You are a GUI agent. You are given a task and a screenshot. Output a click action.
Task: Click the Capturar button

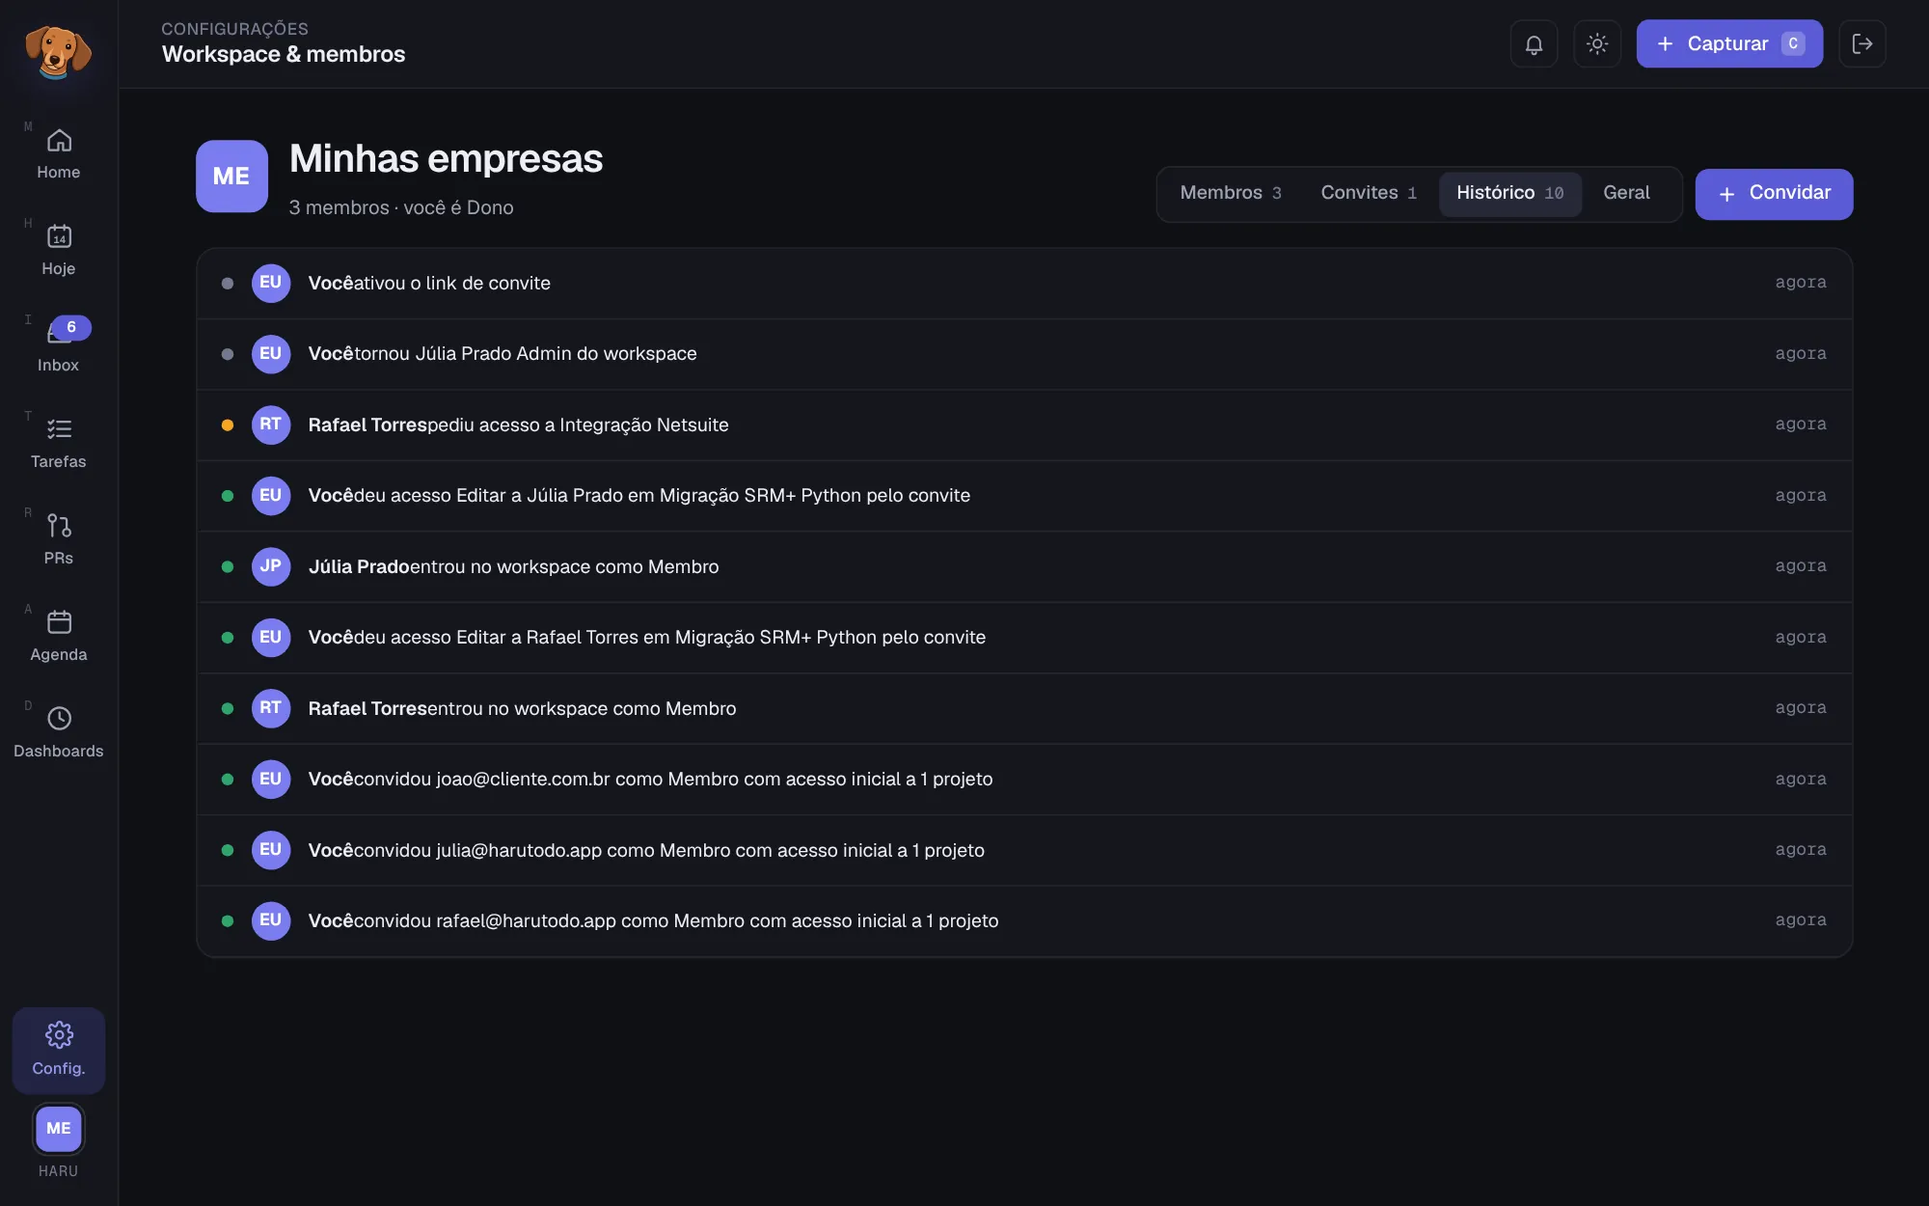pos(1729,43)
